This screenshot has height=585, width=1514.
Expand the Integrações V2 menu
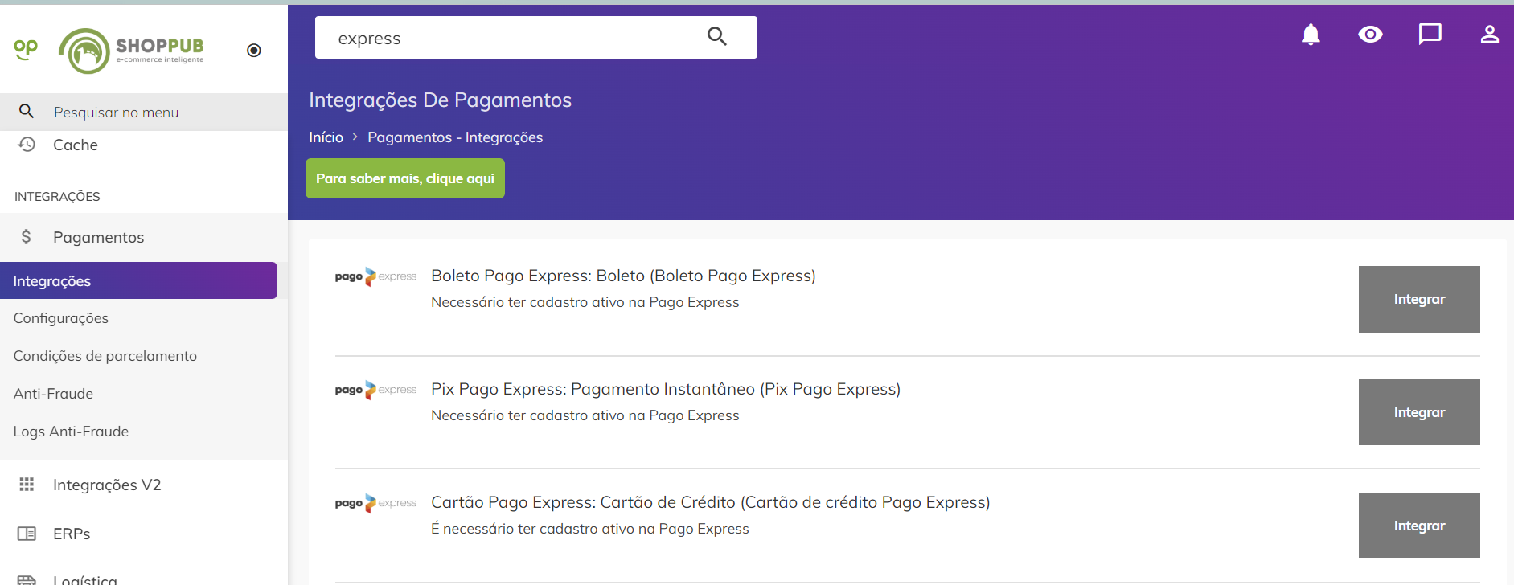coord(107,485)
